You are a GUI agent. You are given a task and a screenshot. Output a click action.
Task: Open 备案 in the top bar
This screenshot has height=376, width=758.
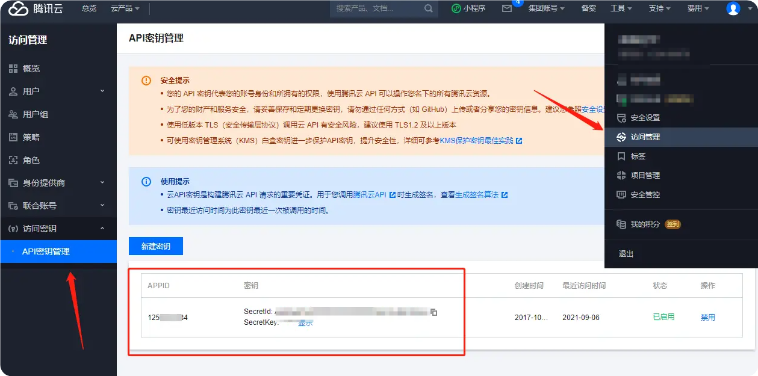tap(589, 8)
